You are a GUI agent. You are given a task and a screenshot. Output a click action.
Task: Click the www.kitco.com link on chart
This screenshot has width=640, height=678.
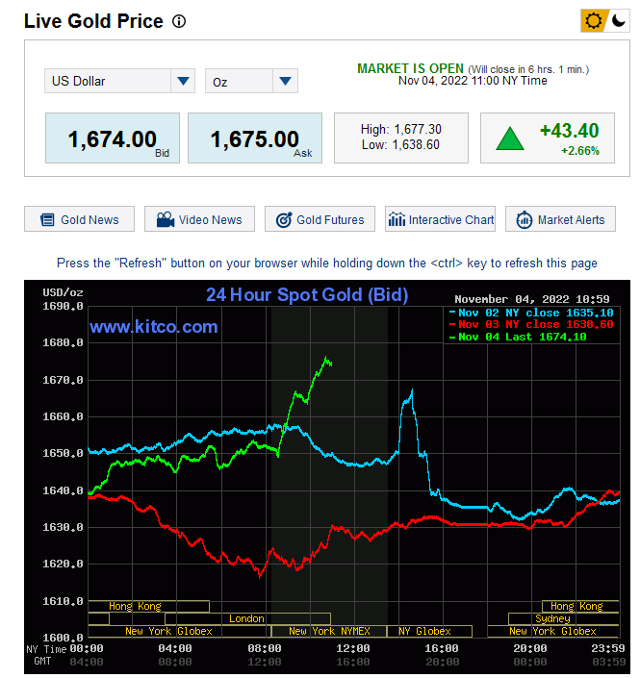(154, 326)
